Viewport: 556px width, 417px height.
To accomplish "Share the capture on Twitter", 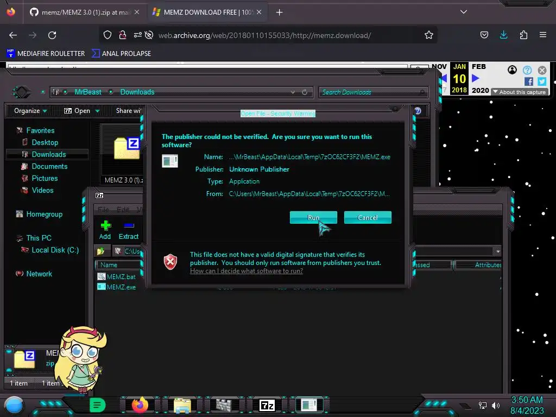I will coord(542,81).
